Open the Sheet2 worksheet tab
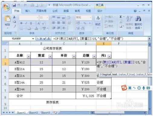The image size is (153, 116). [x=33, y=113]
